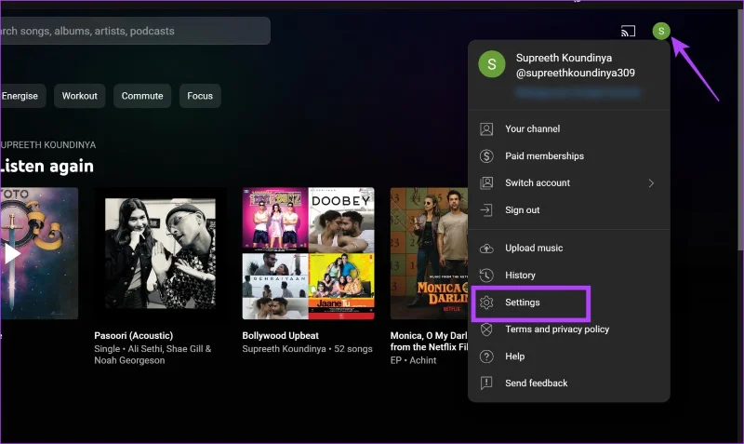Select the Commute mood chip
The height and width of the screenshot is (444, 744).
coord(142,96)
